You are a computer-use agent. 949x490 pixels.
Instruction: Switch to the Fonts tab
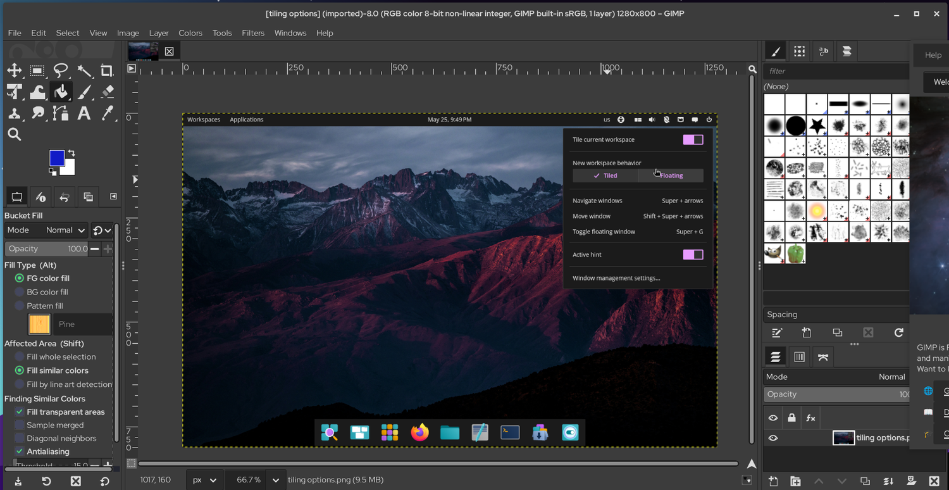[824, 52]
